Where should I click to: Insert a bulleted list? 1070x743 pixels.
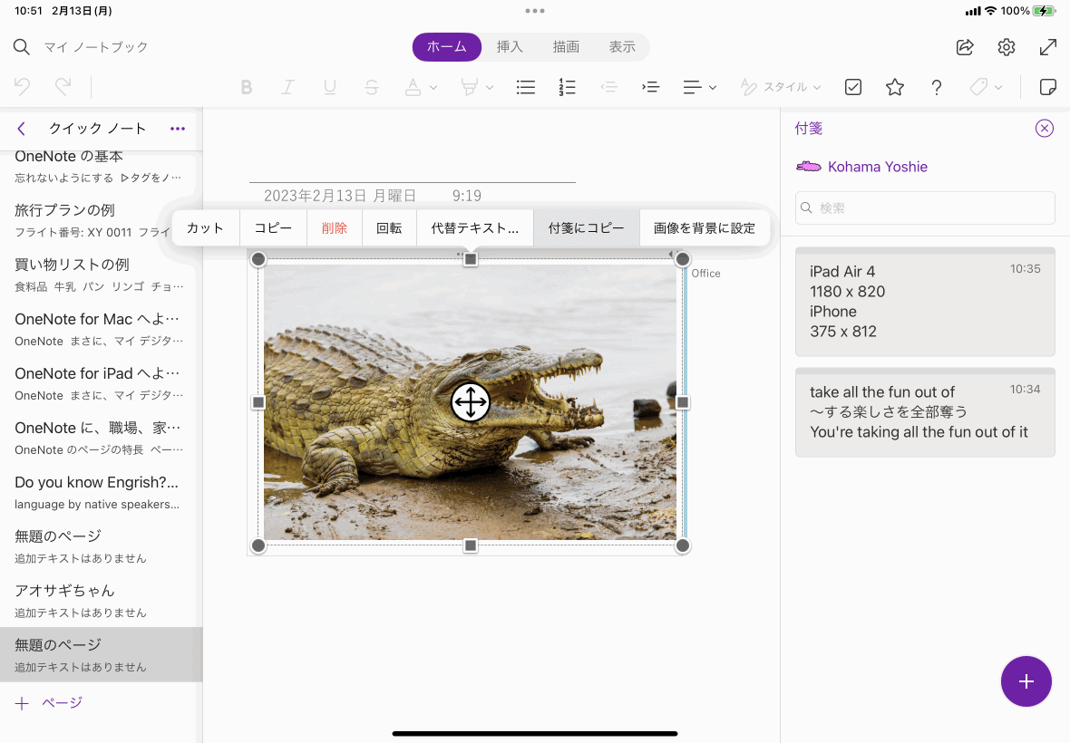click(x=525, y=87)
